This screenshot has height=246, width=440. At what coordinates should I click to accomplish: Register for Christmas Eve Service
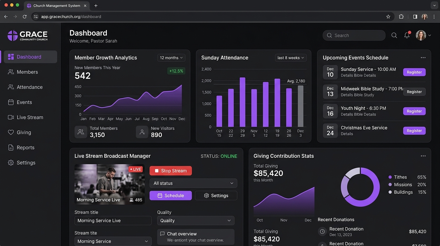(414, 131)
